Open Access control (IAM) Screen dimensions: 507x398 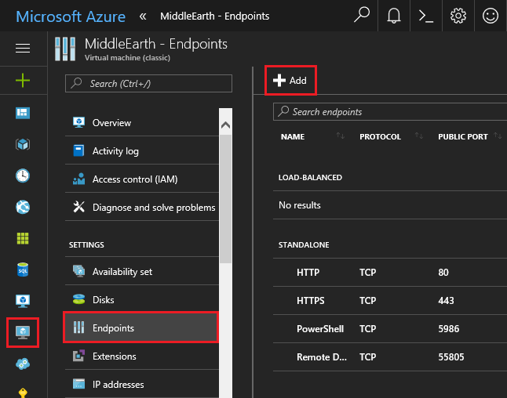tap(142, 179)
